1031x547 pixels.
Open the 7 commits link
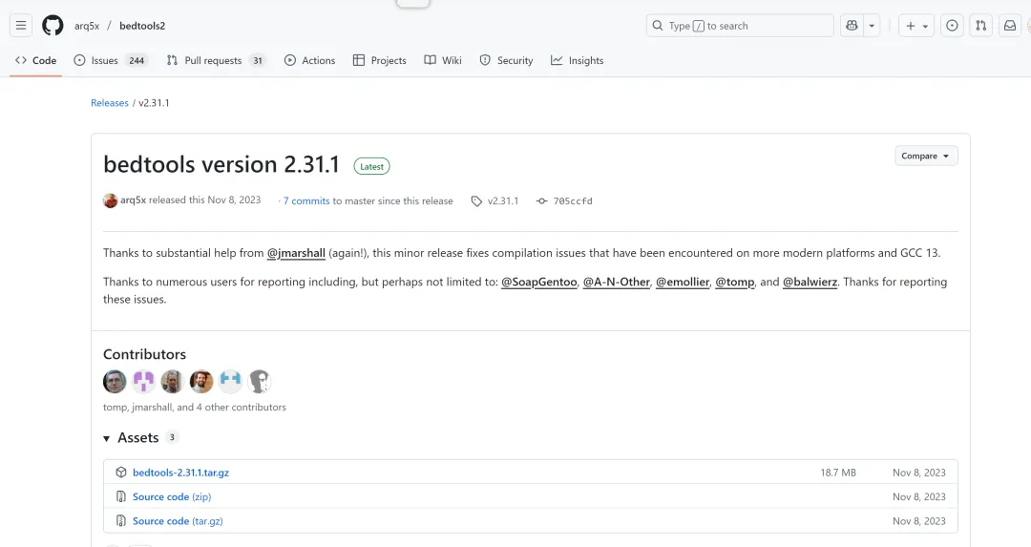click(306, 201)
